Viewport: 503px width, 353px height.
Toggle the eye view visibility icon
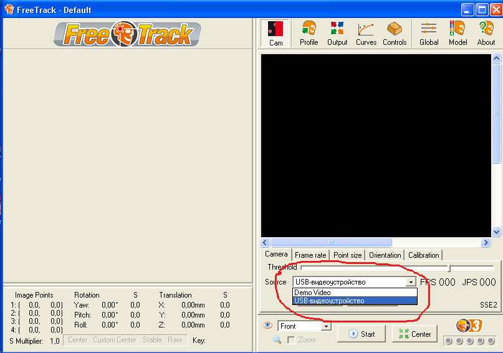(x=267, y=326)
